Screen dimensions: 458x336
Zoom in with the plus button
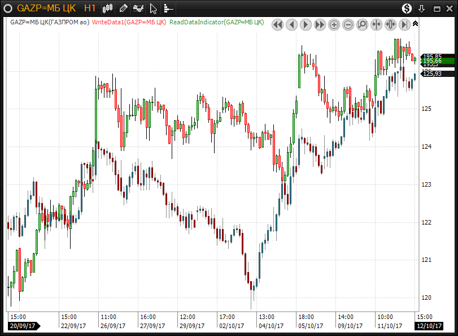point(334,24)
